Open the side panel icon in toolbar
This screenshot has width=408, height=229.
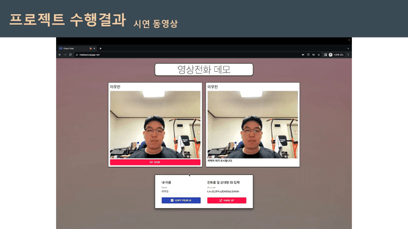click(325, 55)
